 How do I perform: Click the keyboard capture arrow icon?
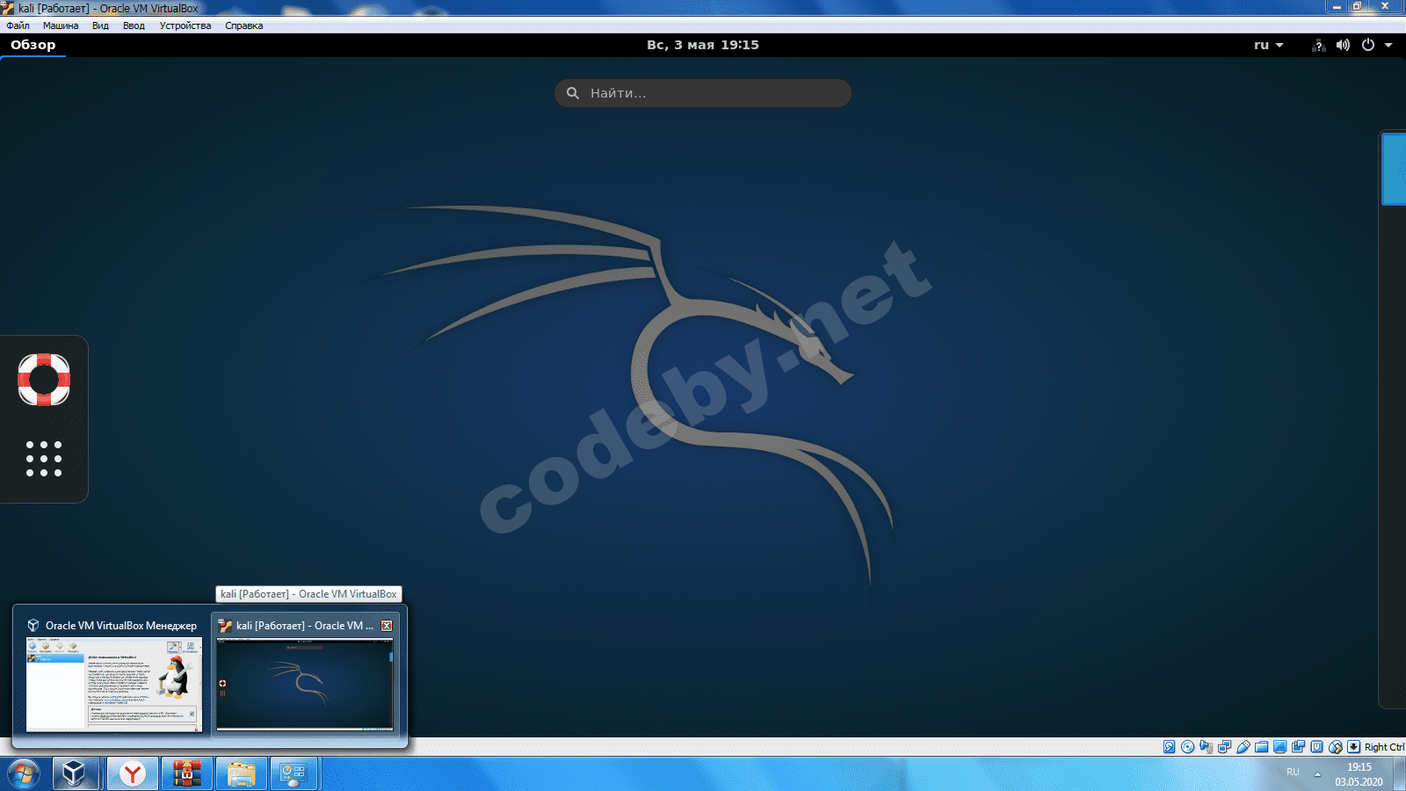(x=1354, y=747)
